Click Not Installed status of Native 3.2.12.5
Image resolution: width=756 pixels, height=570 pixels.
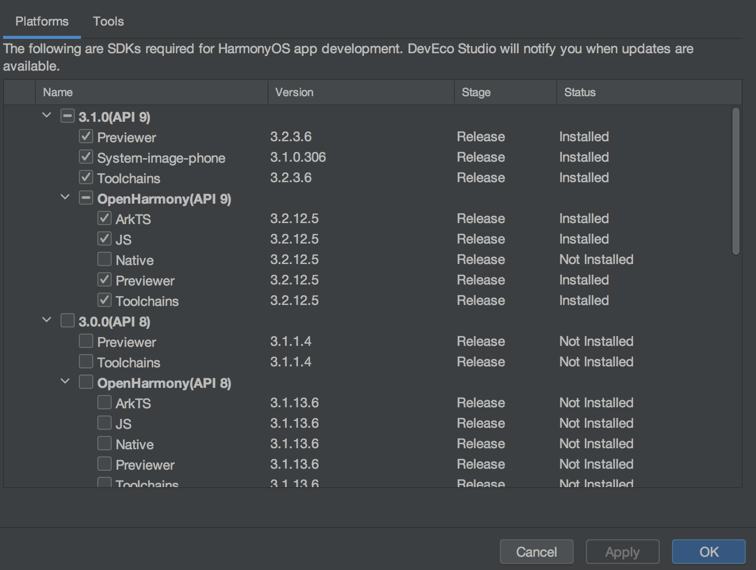(x=596, y=259)
